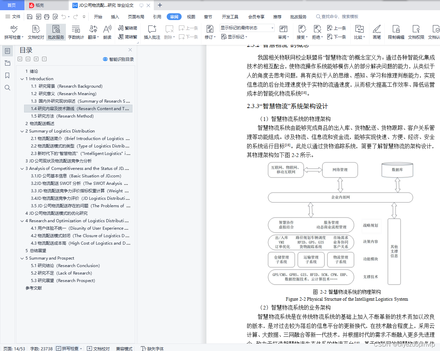Click the 页面: 14/53 page indicator
Screen dimensions: 440x351
click(x=14, y=348)
